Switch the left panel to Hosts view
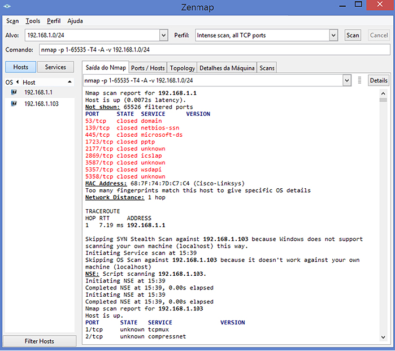Screen dimensions: 395x351 (x=21, y=67)
